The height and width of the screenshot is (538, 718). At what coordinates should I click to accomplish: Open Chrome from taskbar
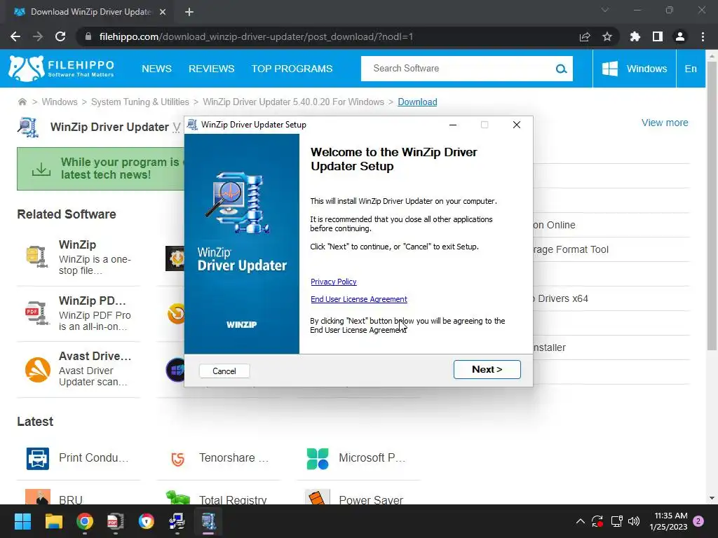(x=85, y=521)
